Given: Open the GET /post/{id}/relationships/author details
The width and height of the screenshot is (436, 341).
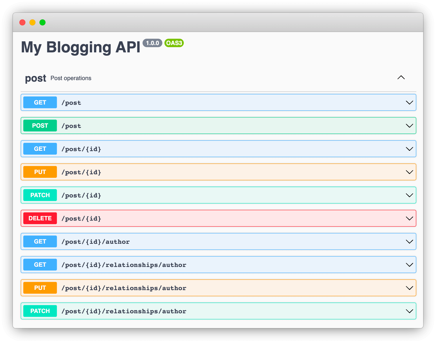Looking at the screenshot, I should (409, 264).
